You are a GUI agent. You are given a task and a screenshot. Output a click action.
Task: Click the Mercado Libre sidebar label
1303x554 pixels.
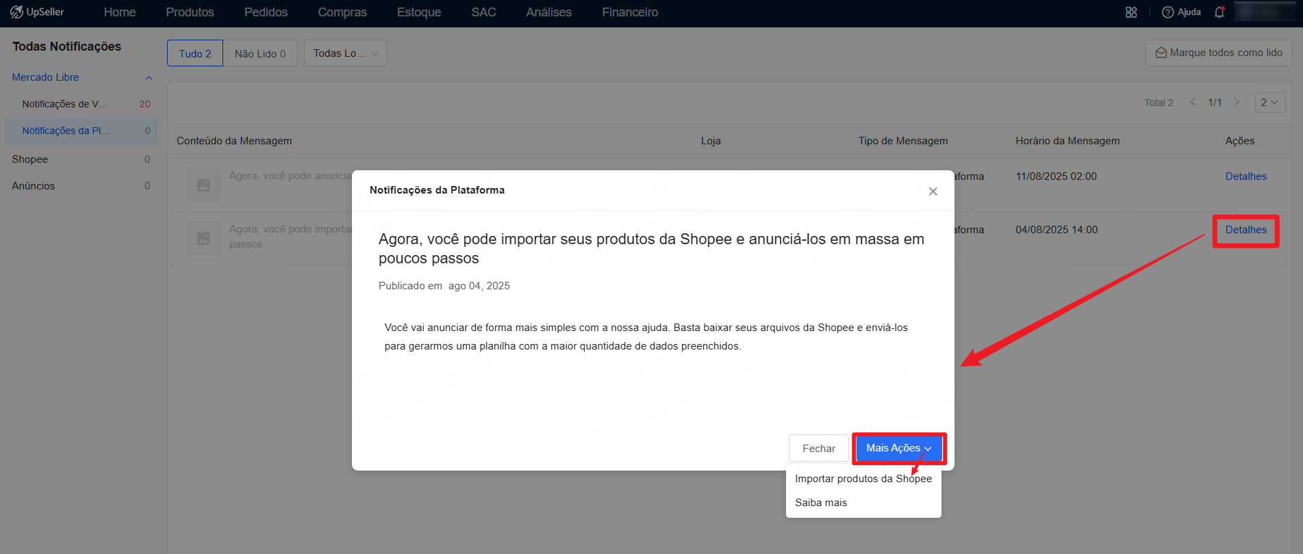click(x=45, y=77)
